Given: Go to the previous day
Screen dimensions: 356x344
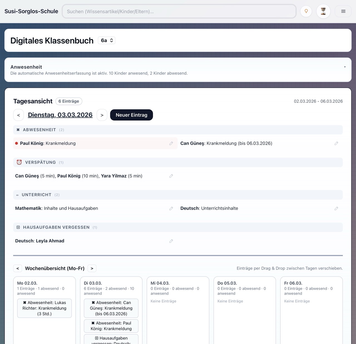Looking at the screenshot, I should (x=19, y=115).
